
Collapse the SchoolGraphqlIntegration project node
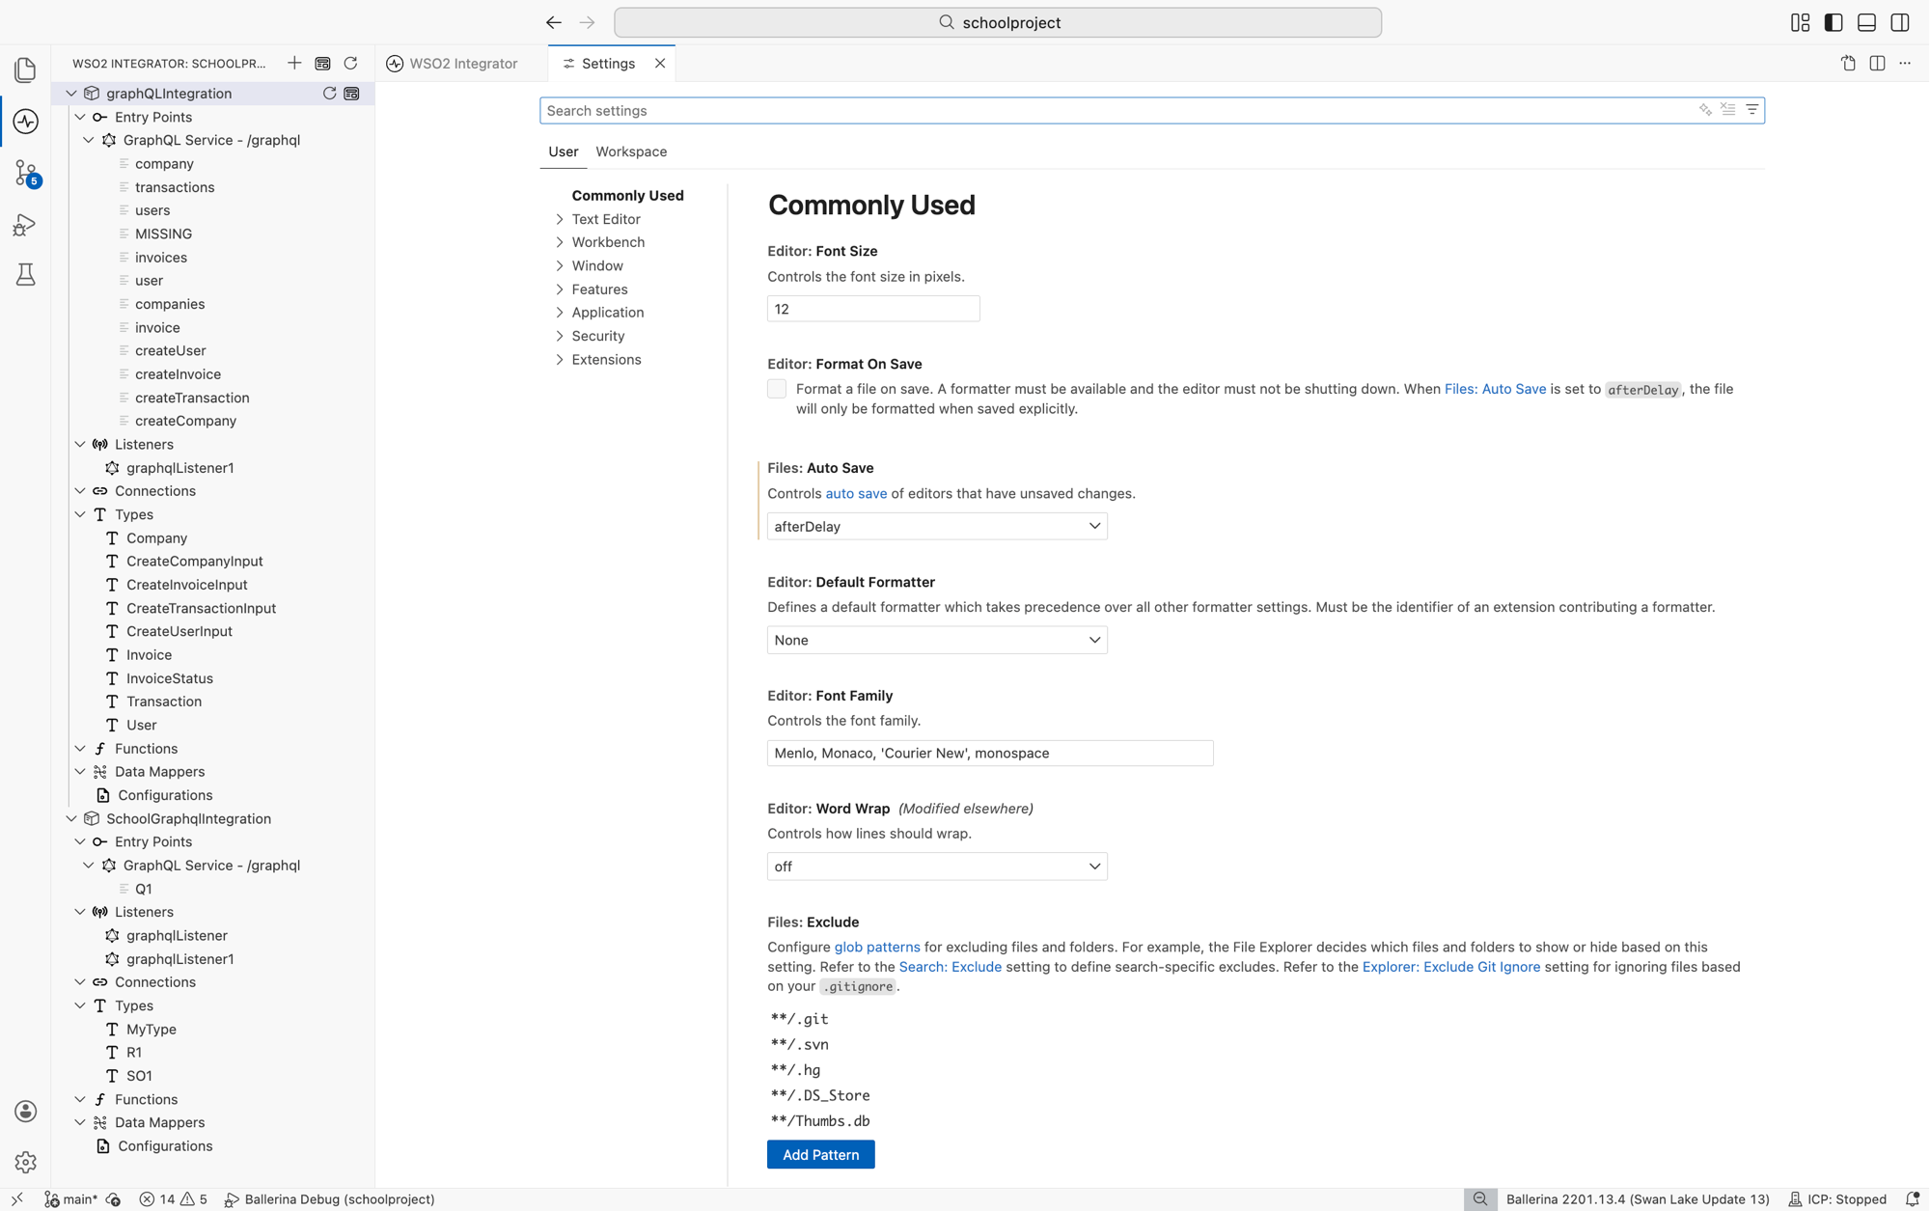pyautogui.click(x=71, y=818)
